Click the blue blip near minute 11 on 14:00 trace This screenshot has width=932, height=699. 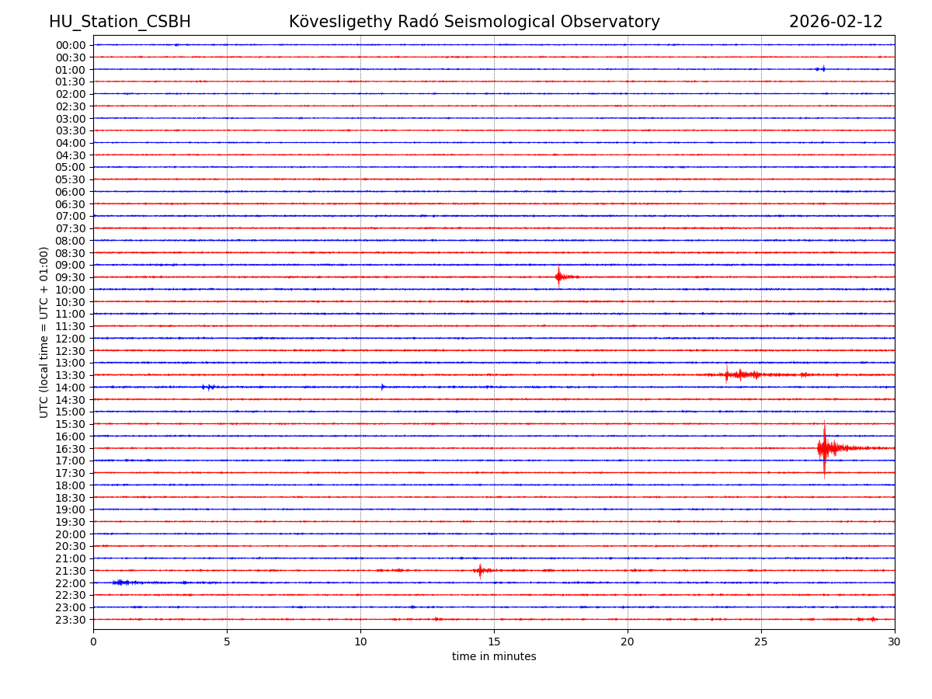pyautogui.click(x=382, y=387)
